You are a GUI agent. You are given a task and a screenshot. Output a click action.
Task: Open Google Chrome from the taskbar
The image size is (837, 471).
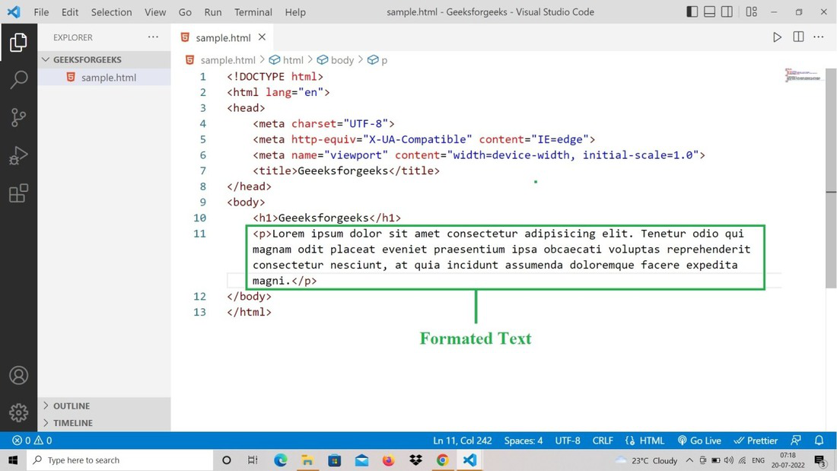point(443,460)
